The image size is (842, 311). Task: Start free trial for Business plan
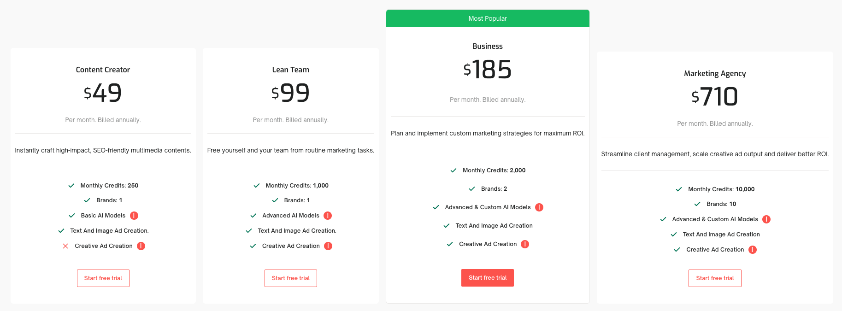click(x=487, y=277)
